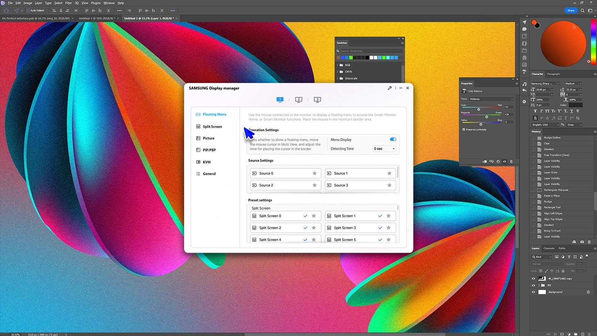The height and width of the screenshot is (336, 597).
Task: Toggle the Split Screen 1 checkmark
Action: tap(380, 216)
